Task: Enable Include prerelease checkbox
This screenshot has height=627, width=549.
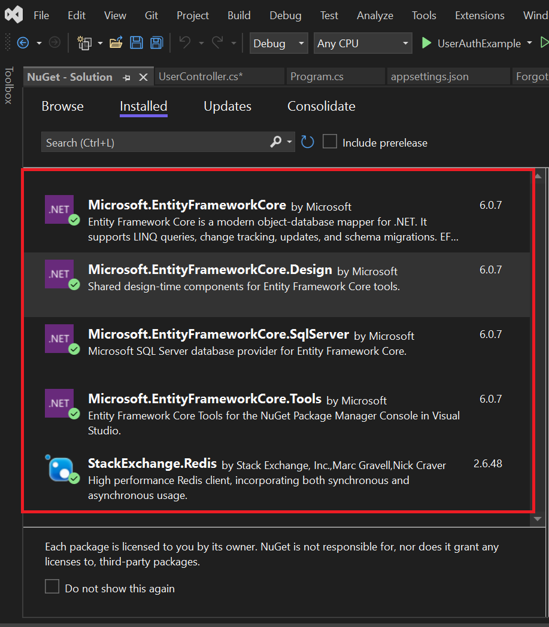Action: tap(330, 142)
